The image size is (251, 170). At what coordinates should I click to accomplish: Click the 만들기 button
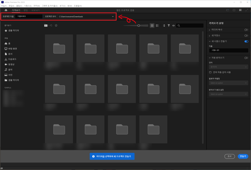[243, 156]
